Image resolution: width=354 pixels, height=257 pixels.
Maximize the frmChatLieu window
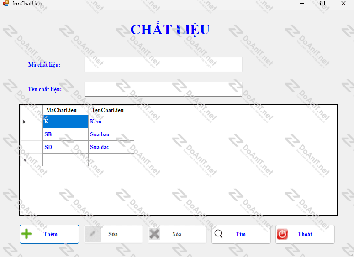[322, 3]
